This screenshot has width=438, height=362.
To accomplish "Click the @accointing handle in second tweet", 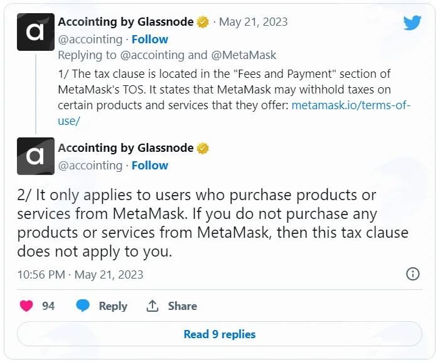I will [x=90, y=166].
